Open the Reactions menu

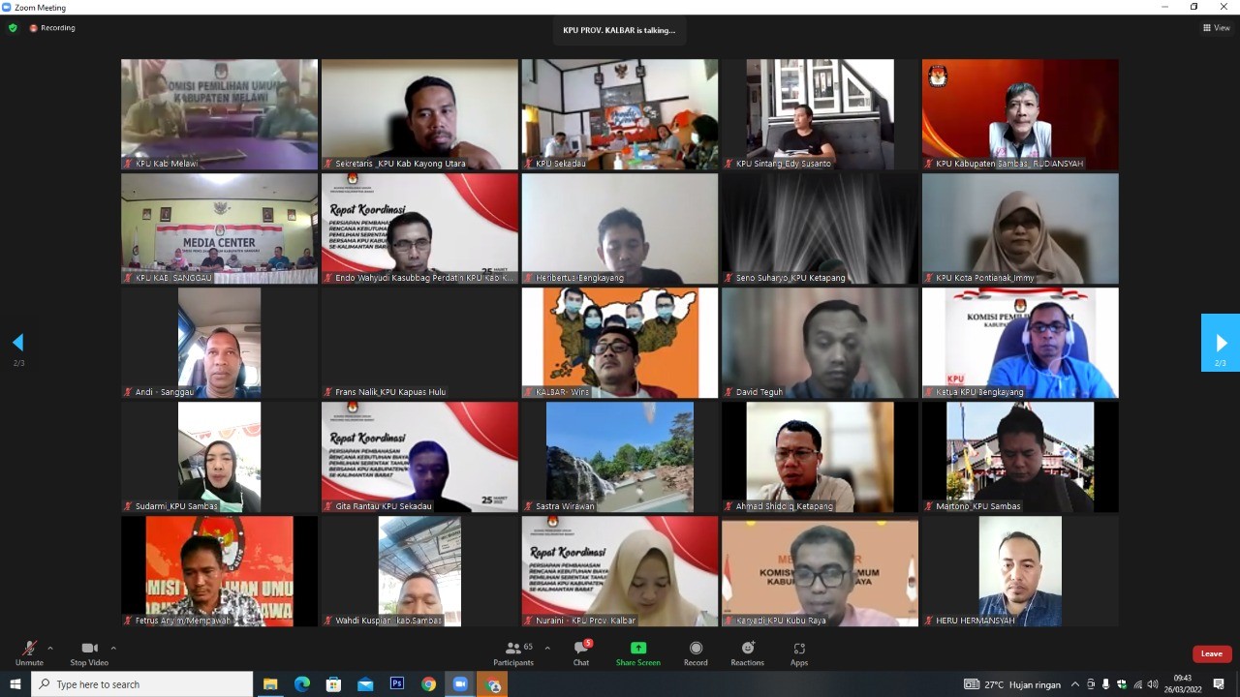tap(747, 651)
